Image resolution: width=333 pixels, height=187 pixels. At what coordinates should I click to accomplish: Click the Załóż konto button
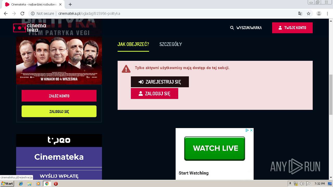point(59,96)
